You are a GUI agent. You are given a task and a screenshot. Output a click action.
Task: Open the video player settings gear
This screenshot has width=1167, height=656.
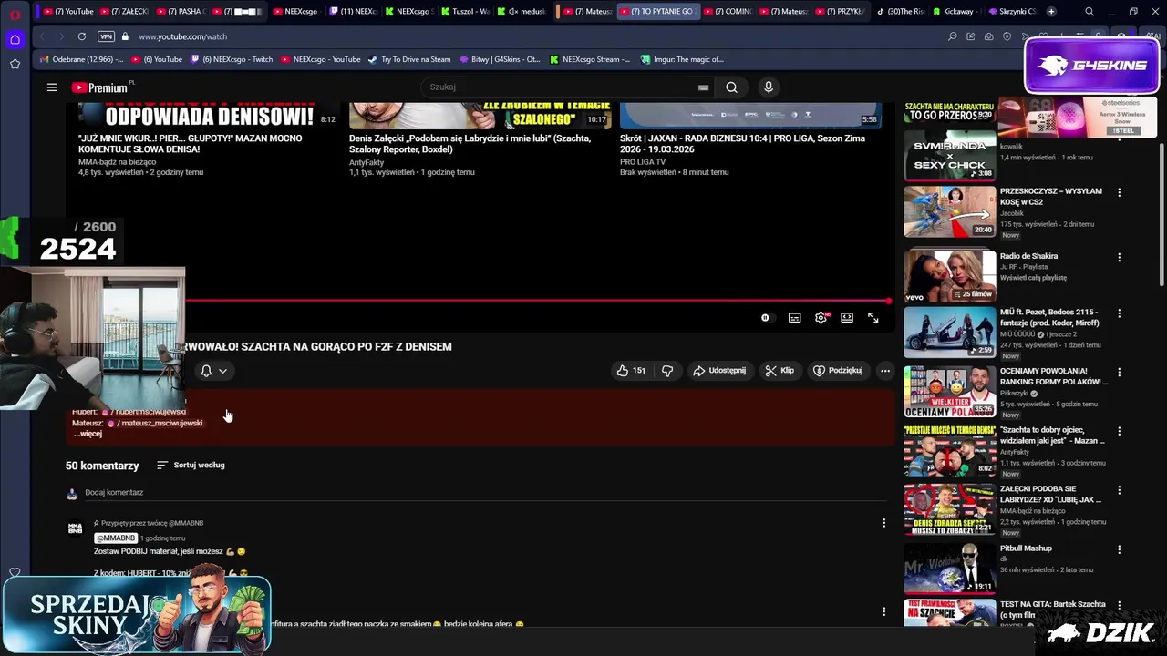point(821,317)
